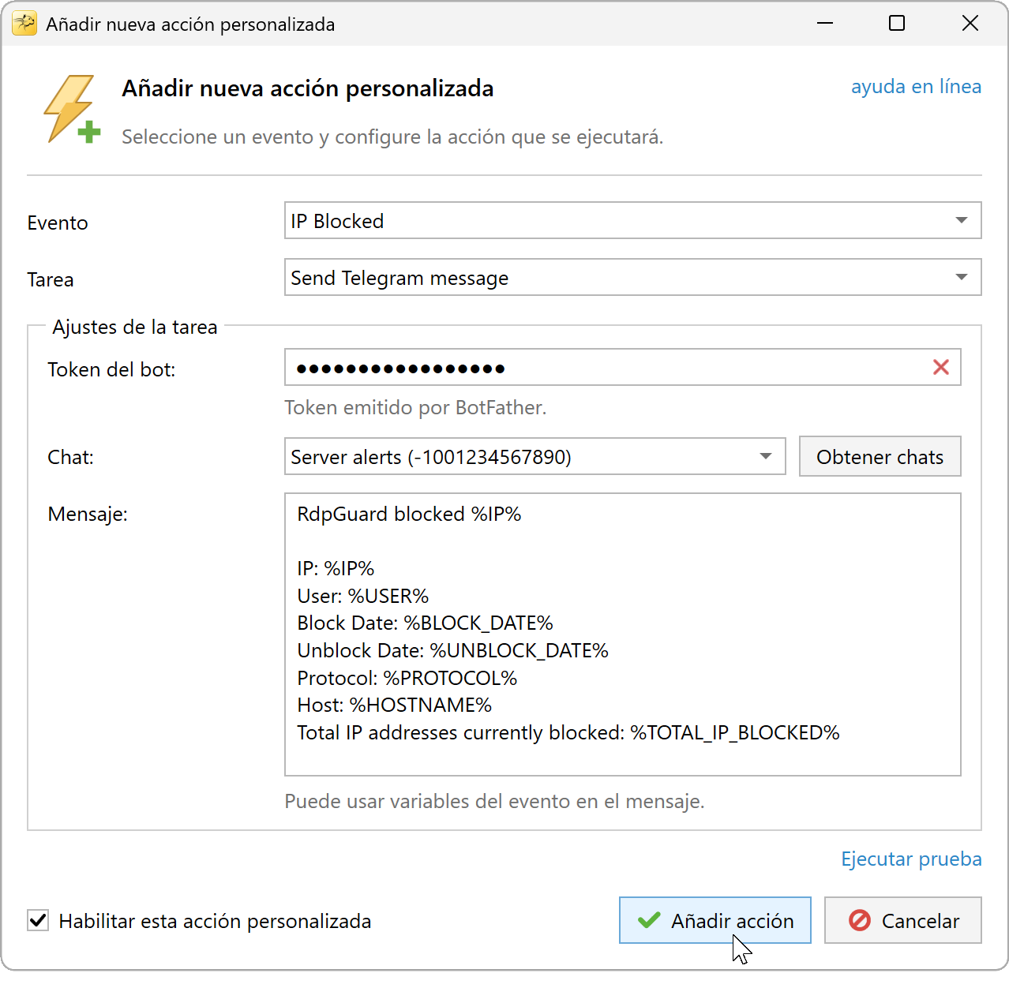Click the 'Host: %HOSTNAME%' message line
This screenshot has height=988, width=1009.
[x=394, y=705]
